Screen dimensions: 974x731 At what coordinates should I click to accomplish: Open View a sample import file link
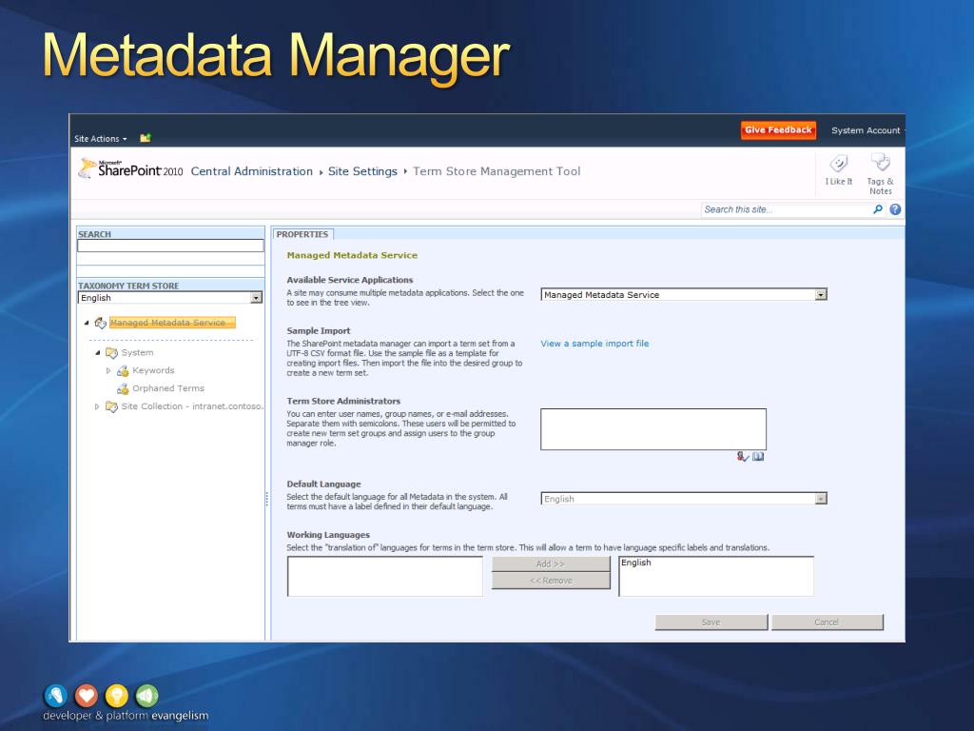point(594,343)
